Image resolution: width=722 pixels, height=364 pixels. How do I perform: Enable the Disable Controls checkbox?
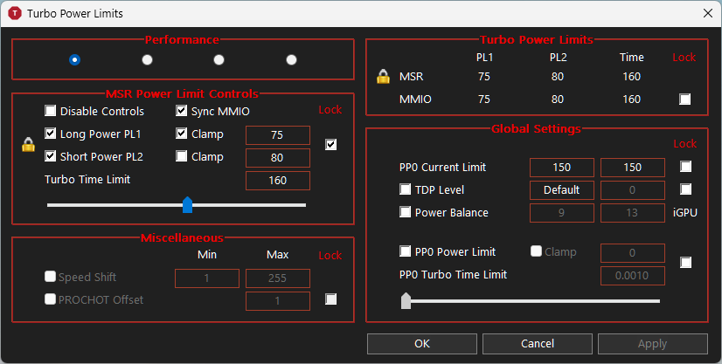click(x=51, y=112)
